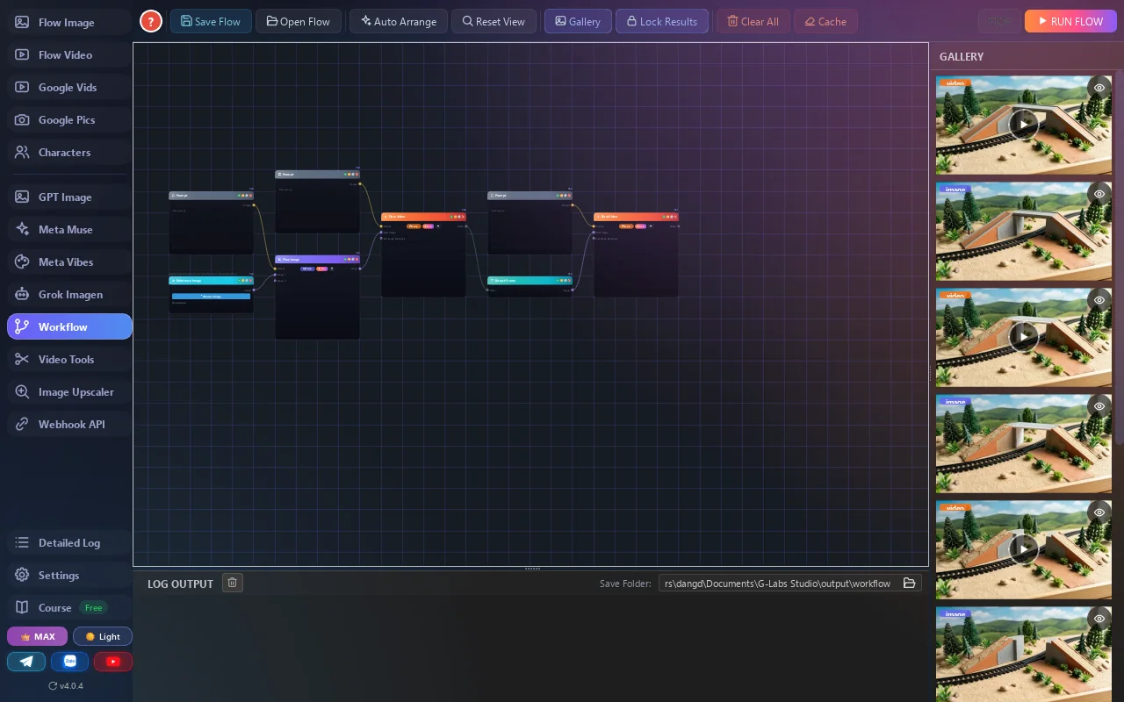This screenshot has width=1124, height=702.
Task: Open GPT Image in the sidebar
Action: pyautogui.click(x=69, y=197)
